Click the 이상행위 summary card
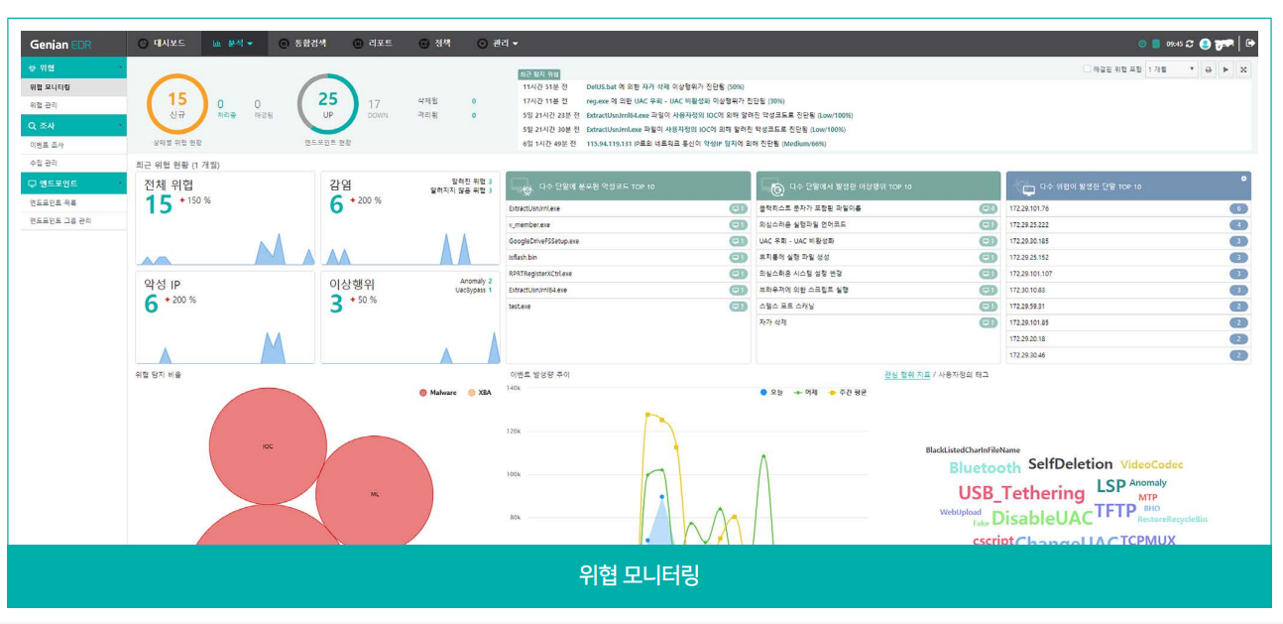Screen dimensions: 1283x624 [410, 317]
